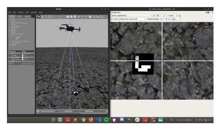Enable the Smooth scaling checkbox
Image resolution: width=220 pixels, height=132 pixels.
click(x=146, y=19)
